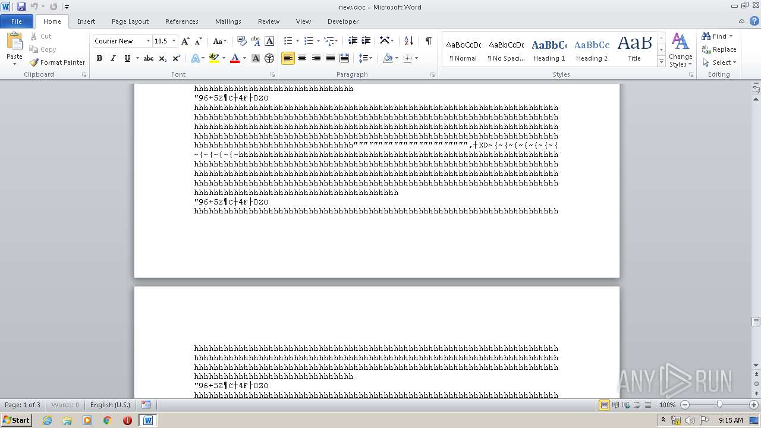Image resolution: width=761 pixels, height=428 pixels.
Task: Toggle Underline formatting
Action: (x=127, y=58)
